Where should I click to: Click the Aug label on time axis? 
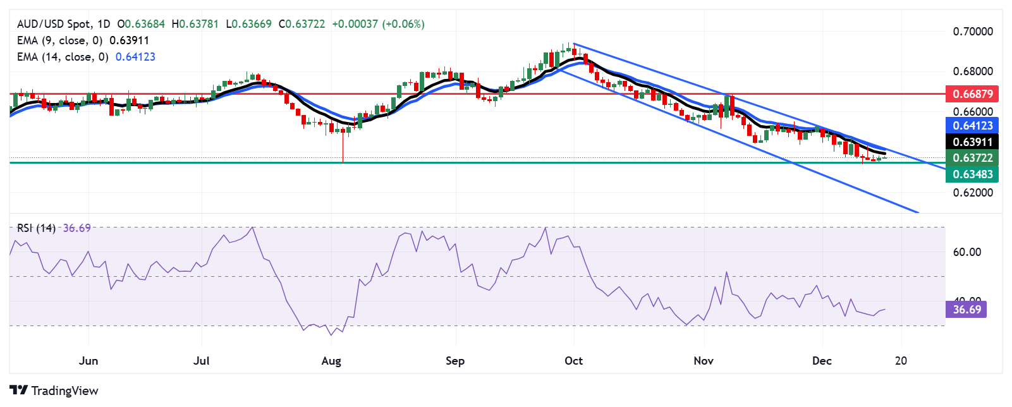click(331, 361)
